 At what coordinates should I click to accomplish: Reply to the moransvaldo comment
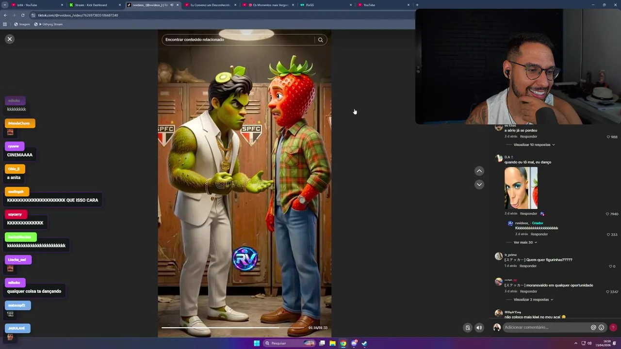click(528, 291)
